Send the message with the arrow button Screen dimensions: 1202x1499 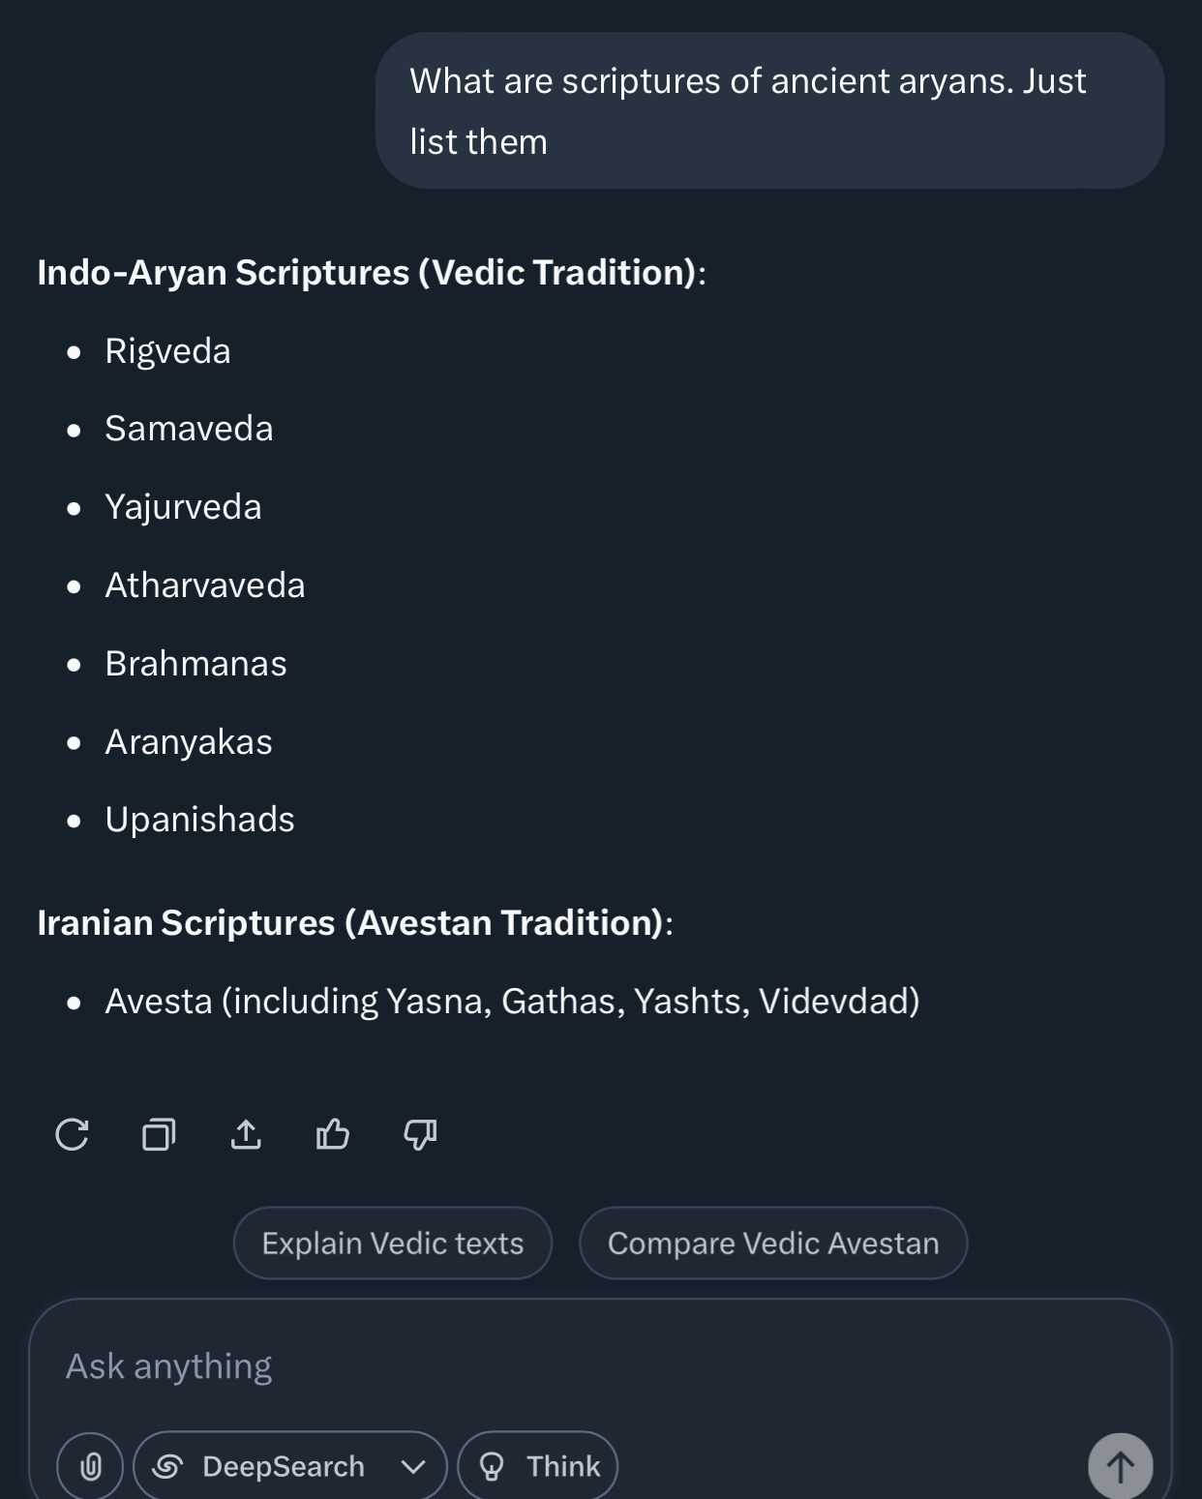[1120, 1466]
